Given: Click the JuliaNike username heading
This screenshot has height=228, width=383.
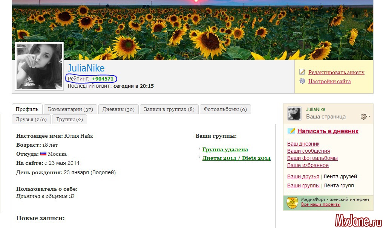Looking at the screenshot, I should [x=86, y=68].
